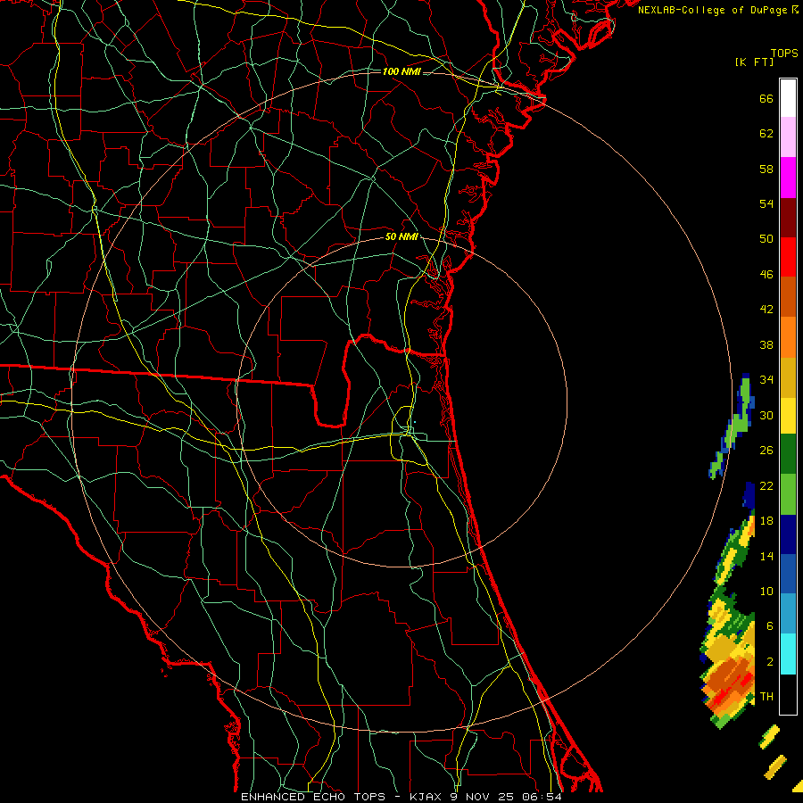Click the '18' legend label
Screen dimensions: 803x803
[x=766, y=521]
